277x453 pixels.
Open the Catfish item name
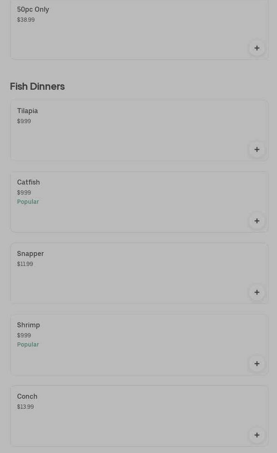28,182
